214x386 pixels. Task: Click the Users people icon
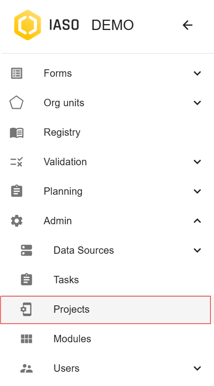[27, 368]
